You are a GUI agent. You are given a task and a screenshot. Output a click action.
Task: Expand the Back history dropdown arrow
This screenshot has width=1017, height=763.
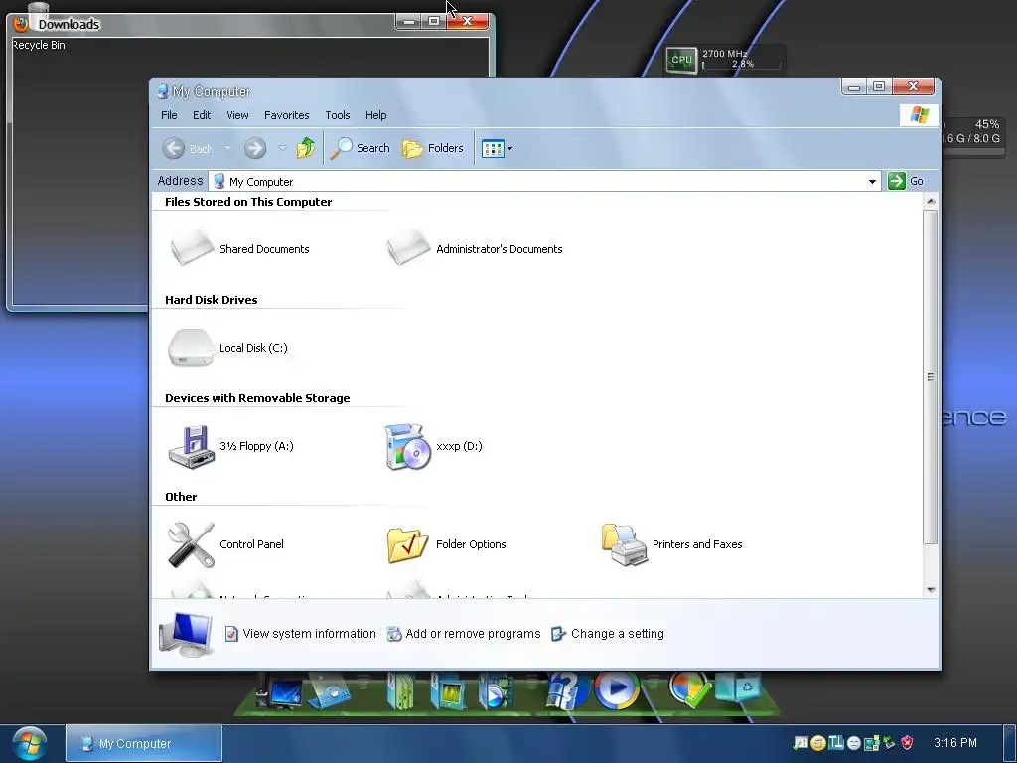(227, 148)
